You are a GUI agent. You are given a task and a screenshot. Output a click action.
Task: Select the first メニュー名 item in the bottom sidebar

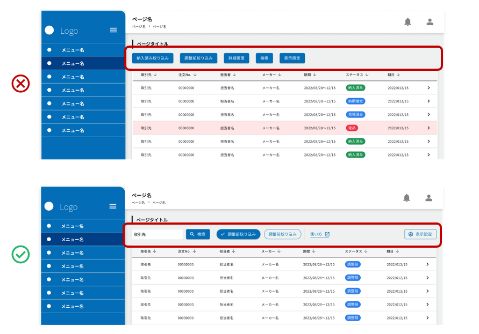(x=72, y=226)
